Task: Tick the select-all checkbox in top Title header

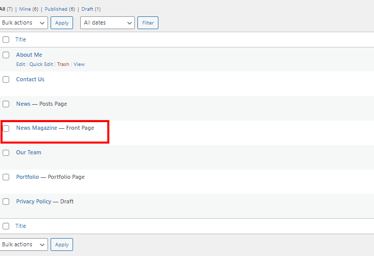Action: pos(6,40)
